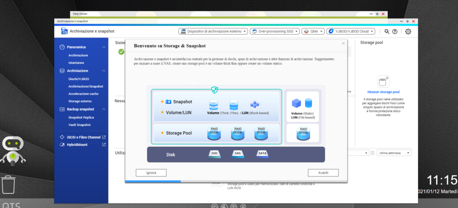Click the Backup snapshot camera sidebar icon
The image size is (458, 208).
[62, 109]
